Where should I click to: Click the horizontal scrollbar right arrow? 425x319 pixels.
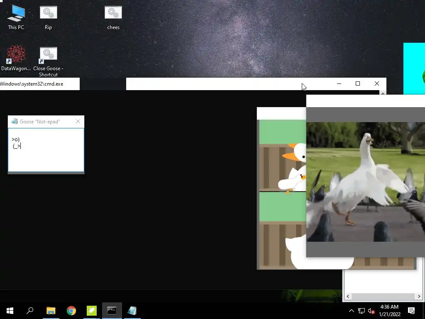pos(419,296)
